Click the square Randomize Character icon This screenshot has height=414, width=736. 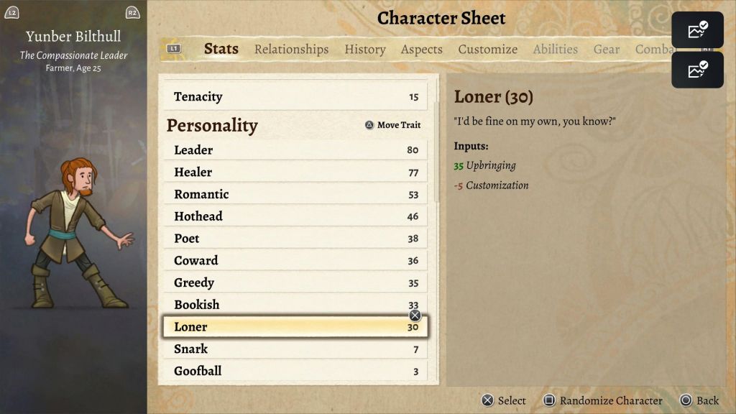(549, 400)
